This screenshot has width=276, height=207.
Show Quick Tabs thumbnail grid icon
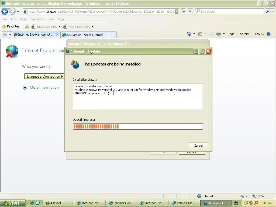pos(5,35)
